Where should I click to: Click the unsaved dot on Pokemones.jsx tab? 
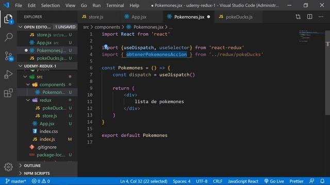coord(208,17)
